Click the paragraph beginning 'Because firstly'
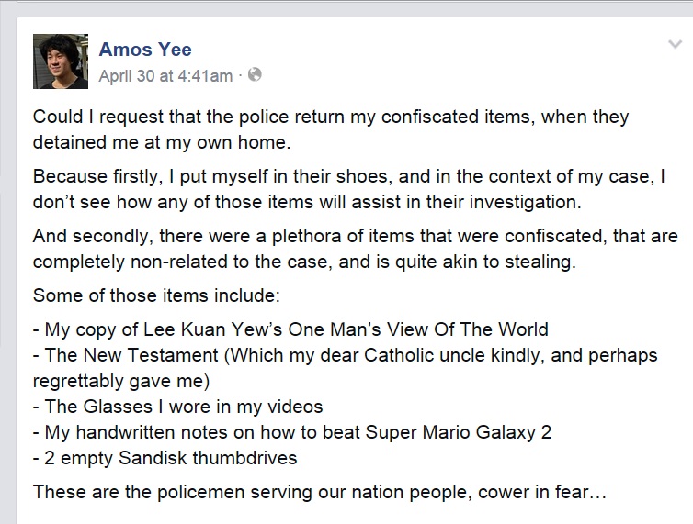The width and height of the screenshot is (693, 524). [348, 189]
